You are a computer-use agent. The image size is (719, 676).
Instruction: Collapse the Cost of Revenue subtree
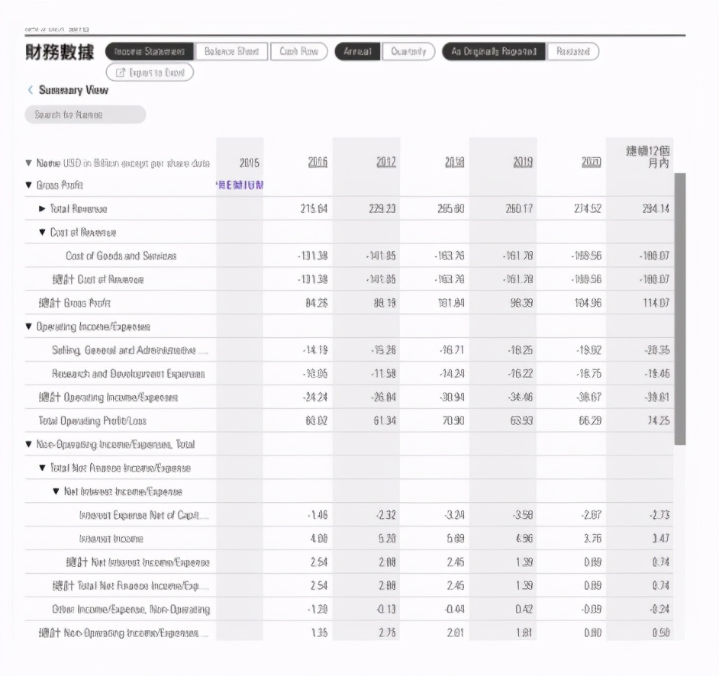pos(44,232)
